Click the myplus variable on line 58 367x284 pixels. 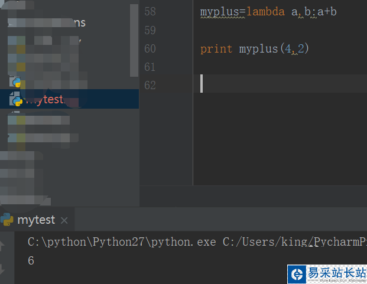pyautogui.click(x=217, y=12)
